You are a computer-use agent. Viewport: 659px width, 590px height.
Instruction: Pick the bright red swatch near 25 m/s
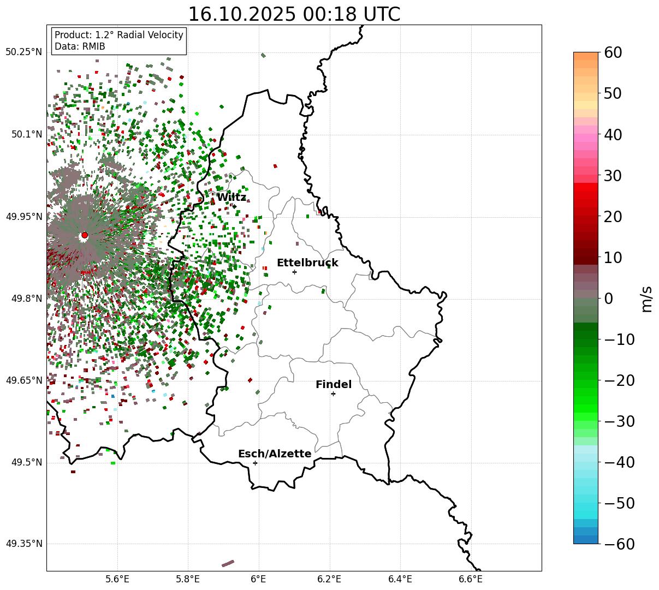point(586,195)
